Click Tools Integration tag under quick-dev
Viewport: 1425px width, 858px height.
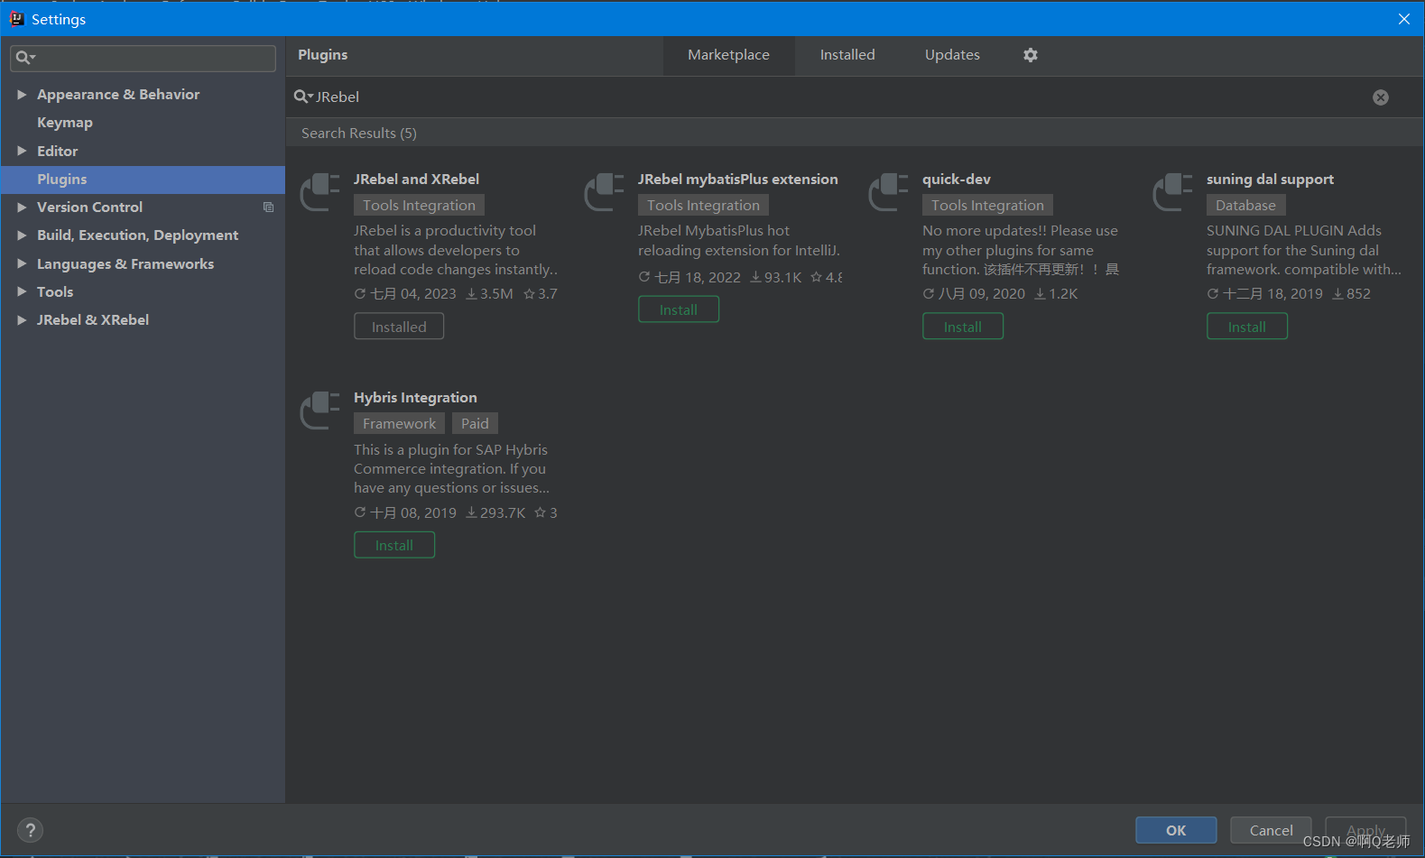[x=987, y=206]
